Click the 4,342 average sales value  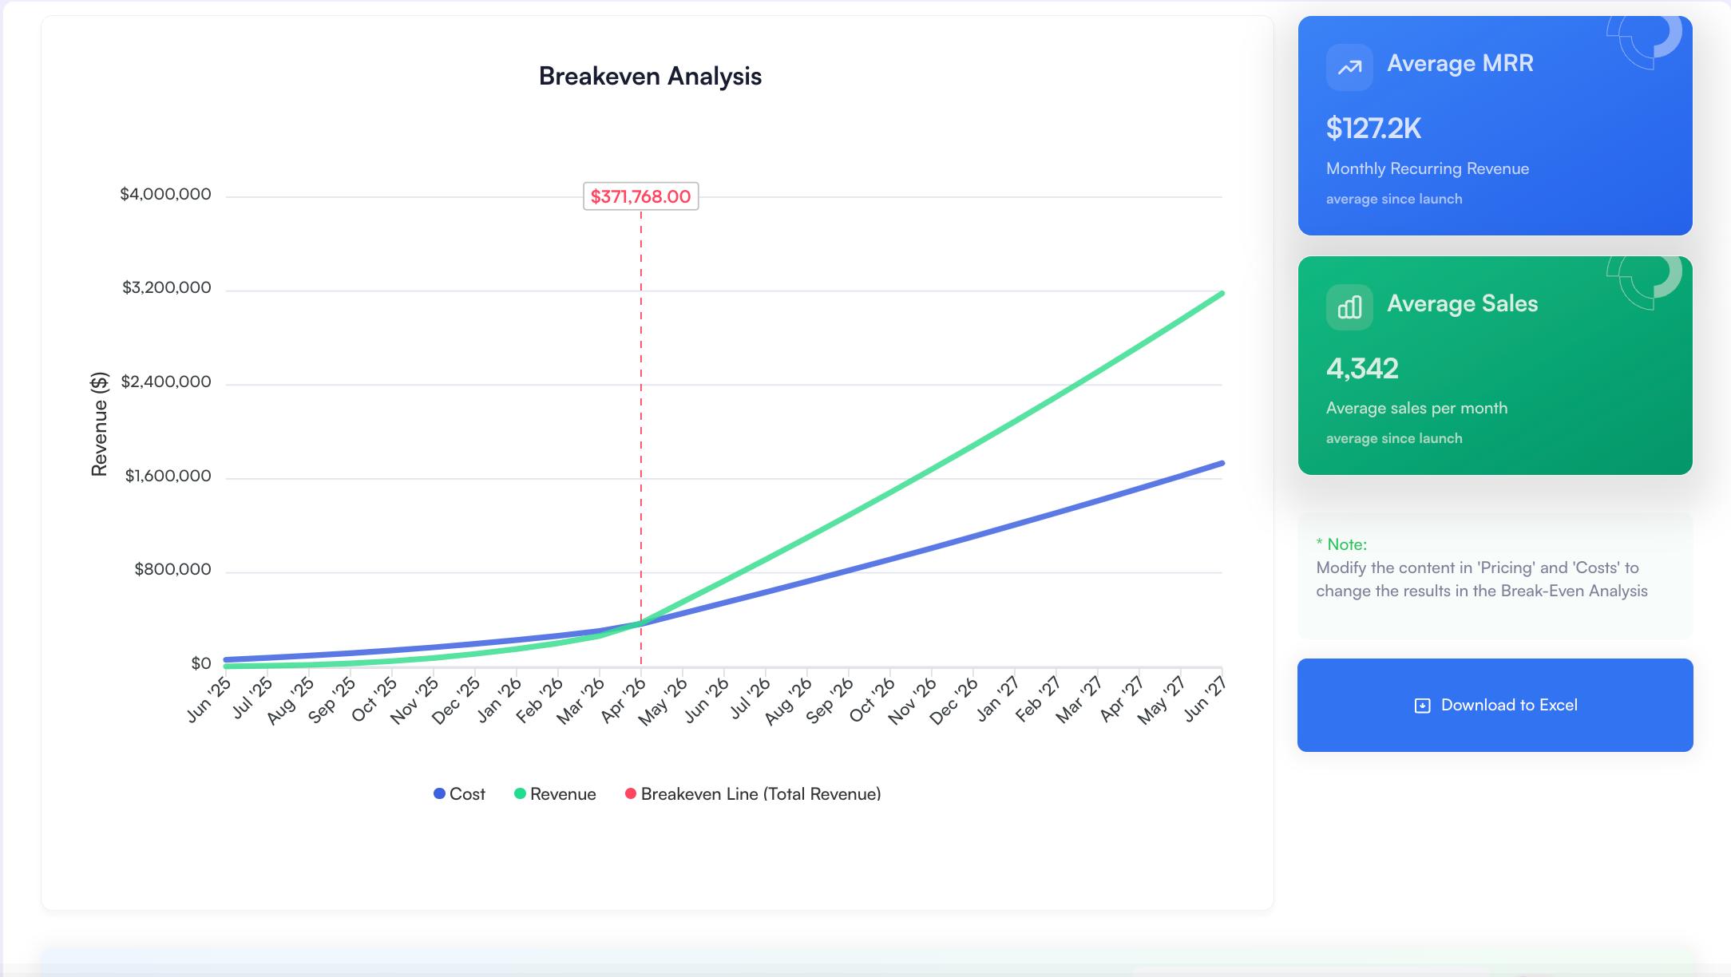click(1362, 369)
